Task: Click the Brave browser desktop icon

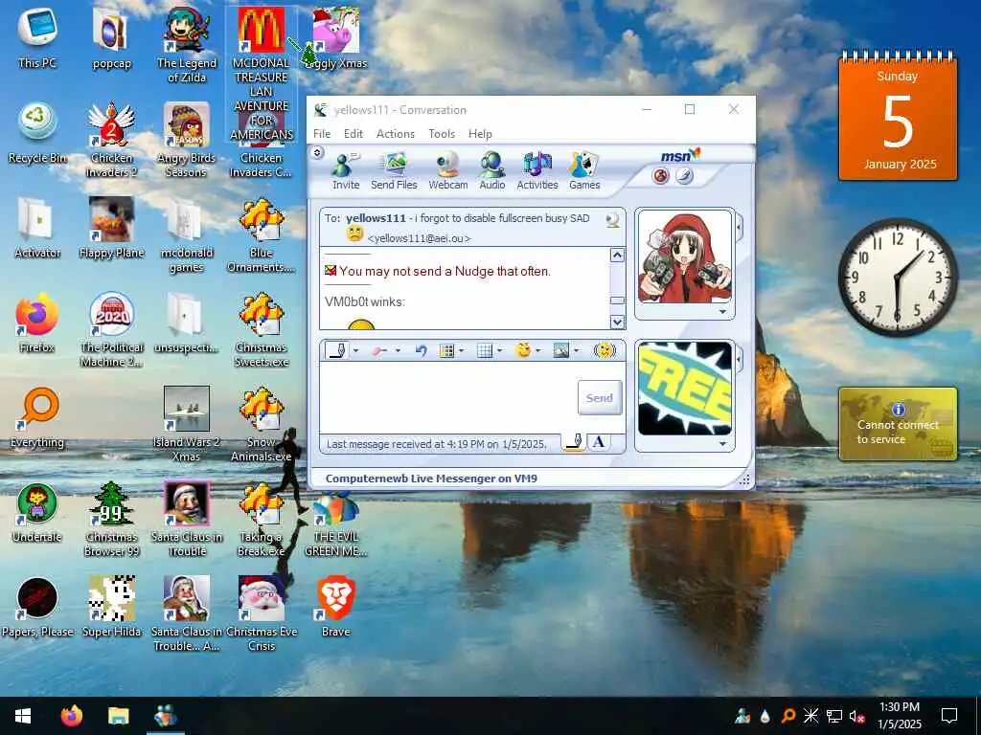Action: point(335,607)
